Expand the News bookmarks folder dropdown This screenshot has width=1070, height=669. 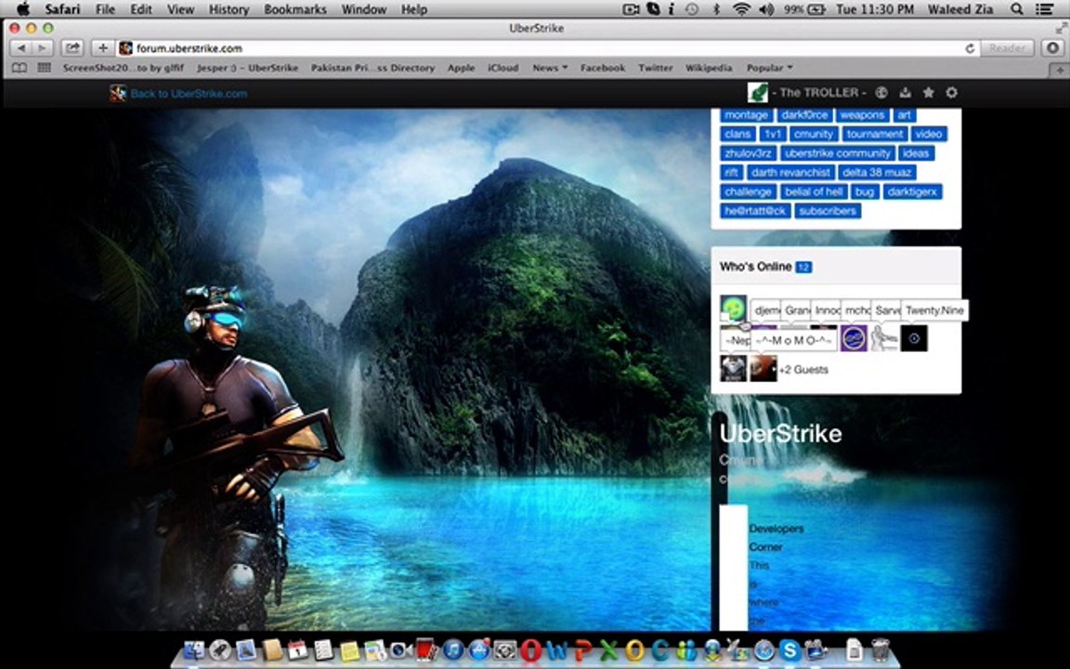[x=550, y=68]
